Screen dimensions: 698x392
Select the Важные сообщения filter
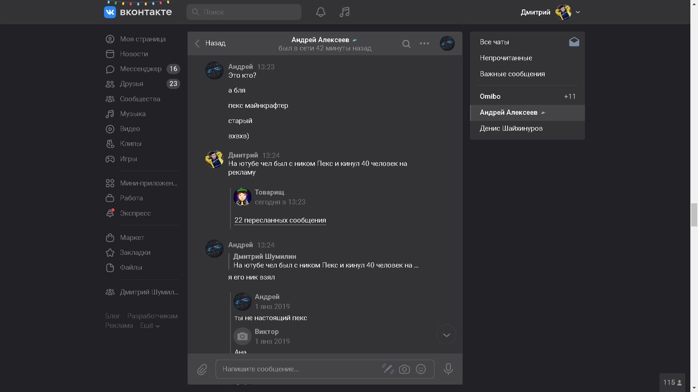[512, 74]
